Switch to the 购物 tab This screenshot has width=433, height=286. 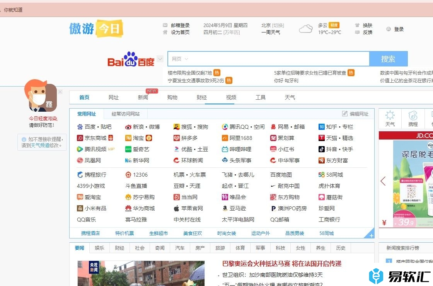pos(172,97)
